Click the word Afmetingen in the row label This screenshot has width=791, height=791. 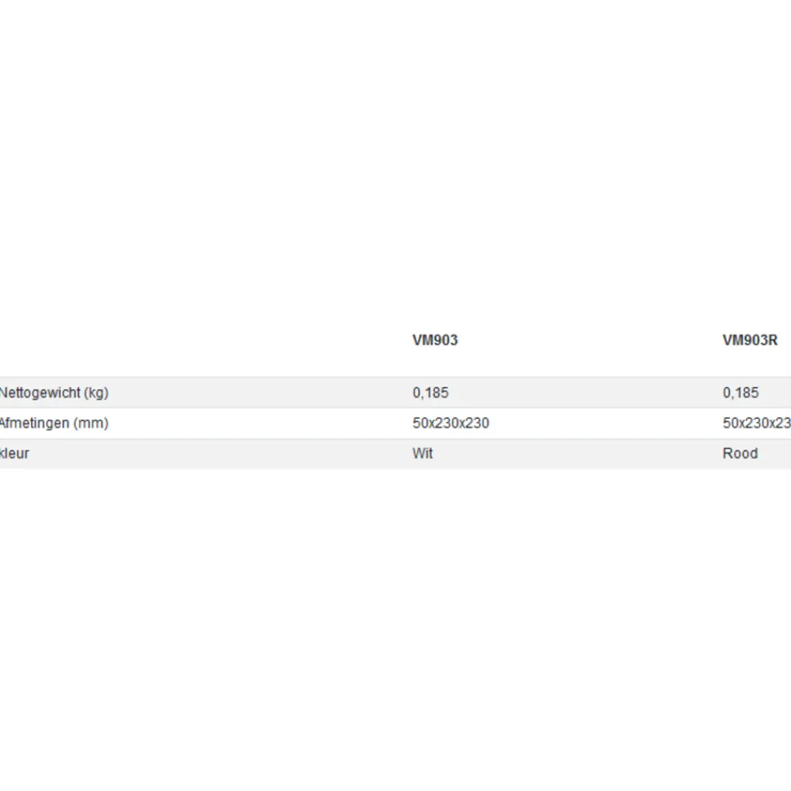[x=35, y=423]
